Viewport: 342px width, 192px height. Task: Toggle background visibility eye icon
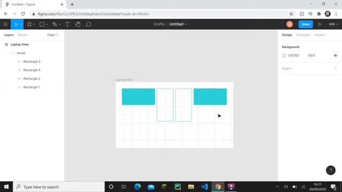click(336, 55)
